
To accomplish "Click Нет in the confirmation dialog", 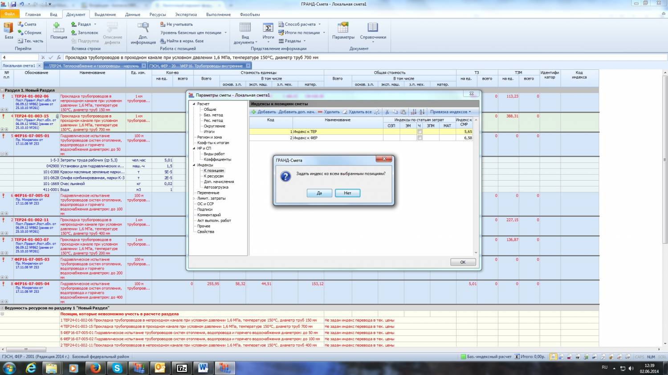I will [x=347, y=193].
